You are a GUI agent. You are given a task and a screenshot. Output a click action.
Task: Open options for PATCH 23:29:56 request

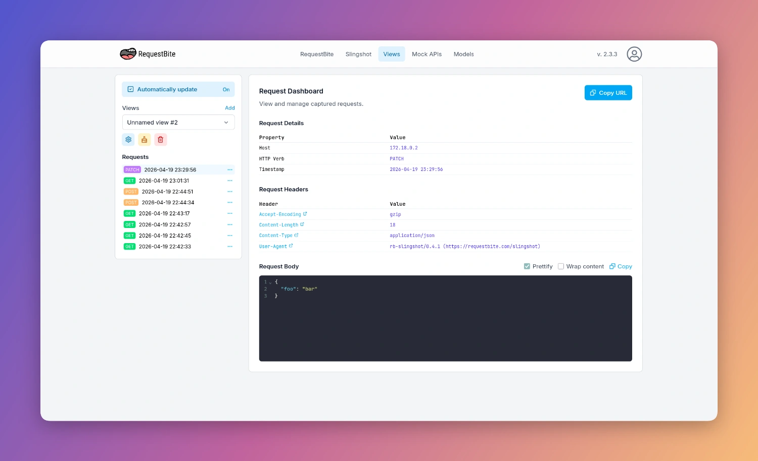point(230,170)
